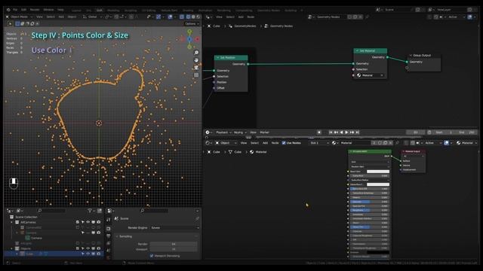Click the Tool tab icon in the Properties editor
The height and width of the screenshot is (271, 483).
[109, 220]
